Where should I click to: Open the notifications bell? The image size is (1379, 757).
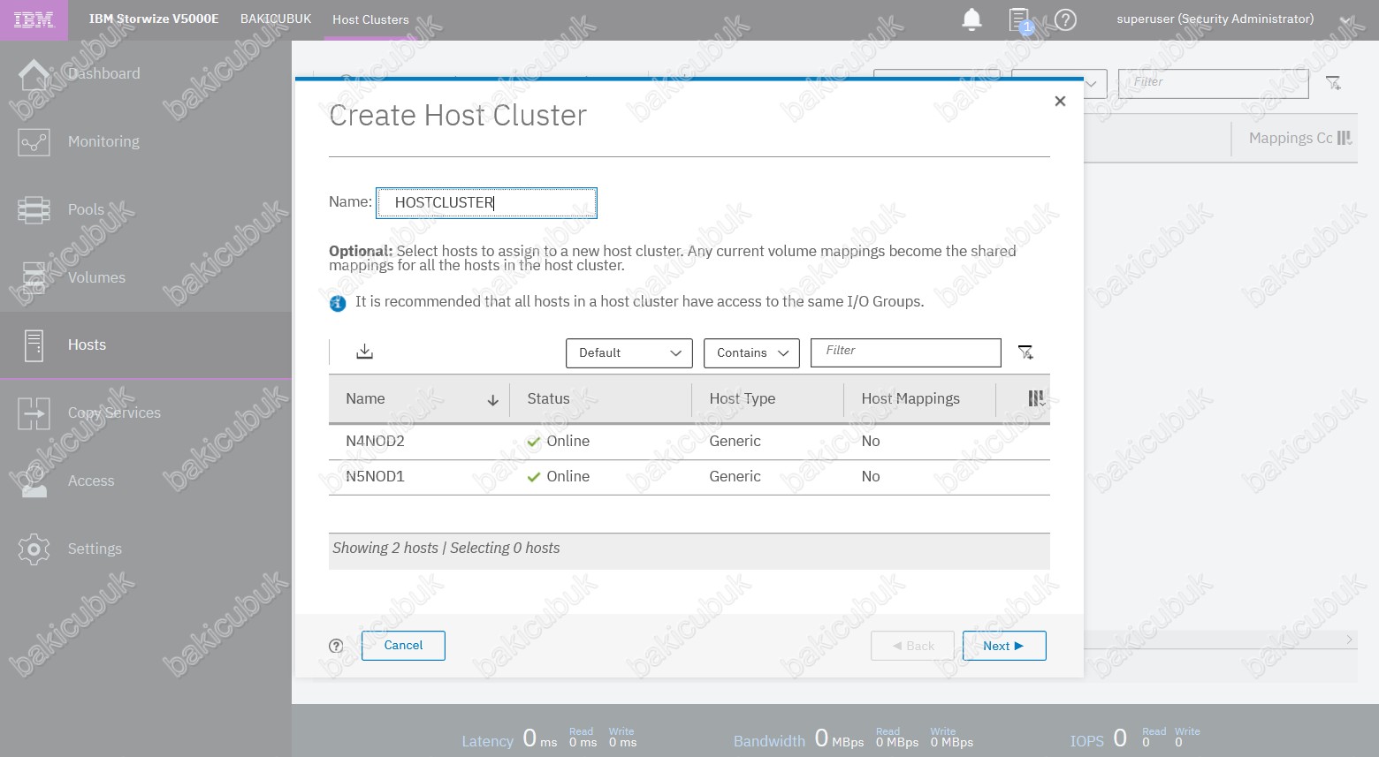point(971,19)
